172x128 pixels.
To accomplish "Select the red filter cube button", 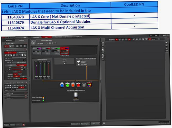I will point(78,85).
